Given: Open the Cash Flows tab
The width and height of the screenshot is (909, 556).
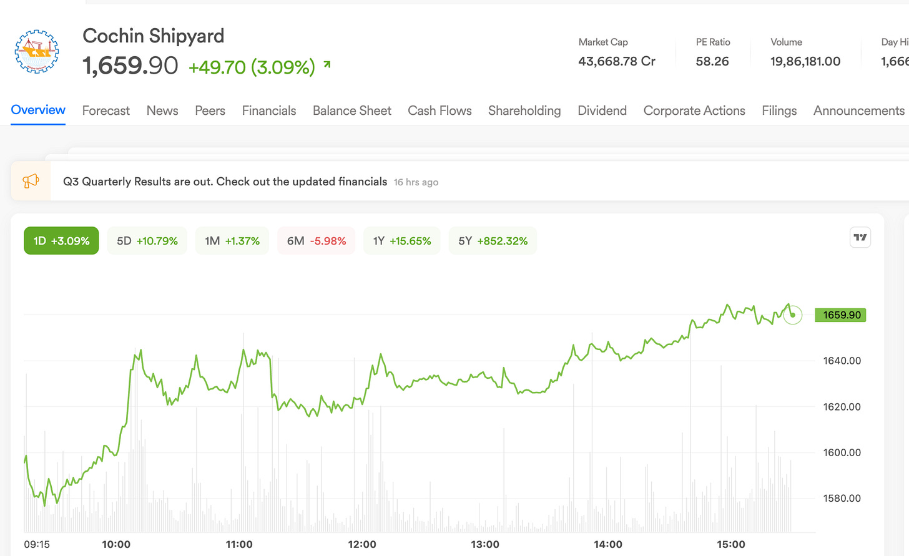Looking at the screenshot, I should point(440,110).
